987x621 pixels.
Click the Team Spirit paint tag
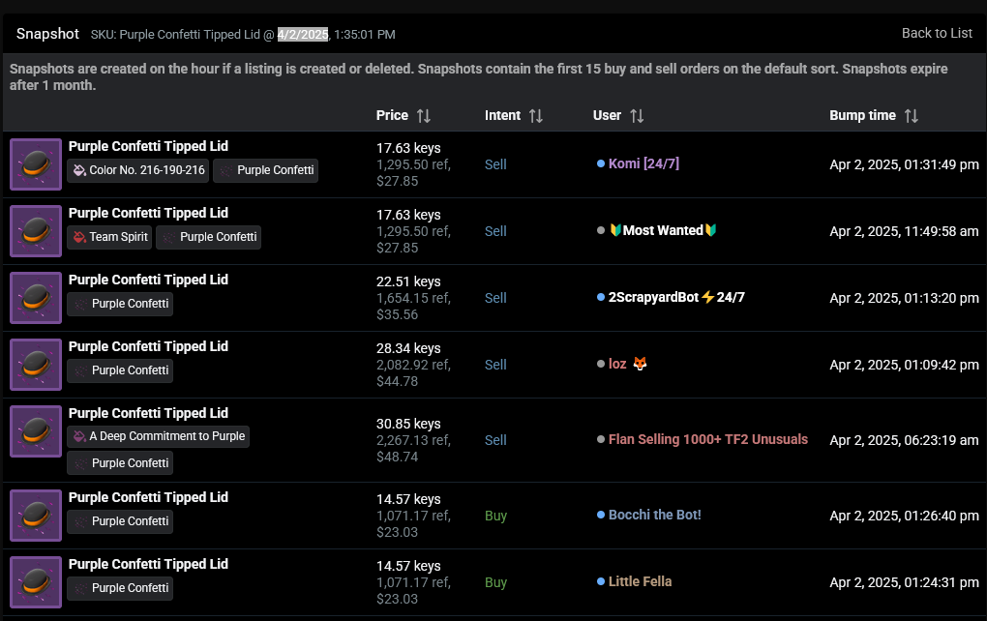pyautogui.click(x=109, y=237)
